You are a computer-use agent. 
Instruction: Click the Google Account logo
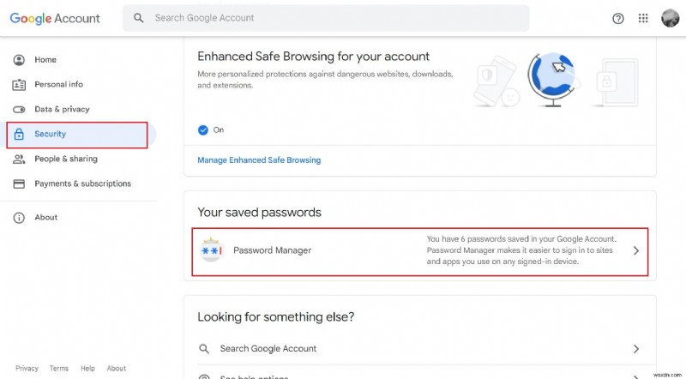click(55, 18)
